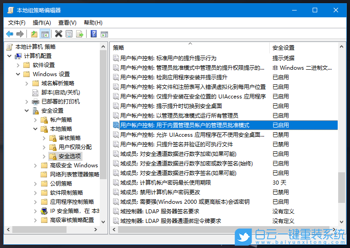Select policy 域成员: 禁用计算机帐户密码更改
This screenshot has height=248, width=350.
pyautogui.click(x=160, y=192)
